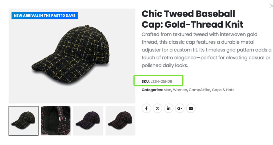273x145 pixels.
Task: Click the New Arrival badge
Action: (45, 15)
